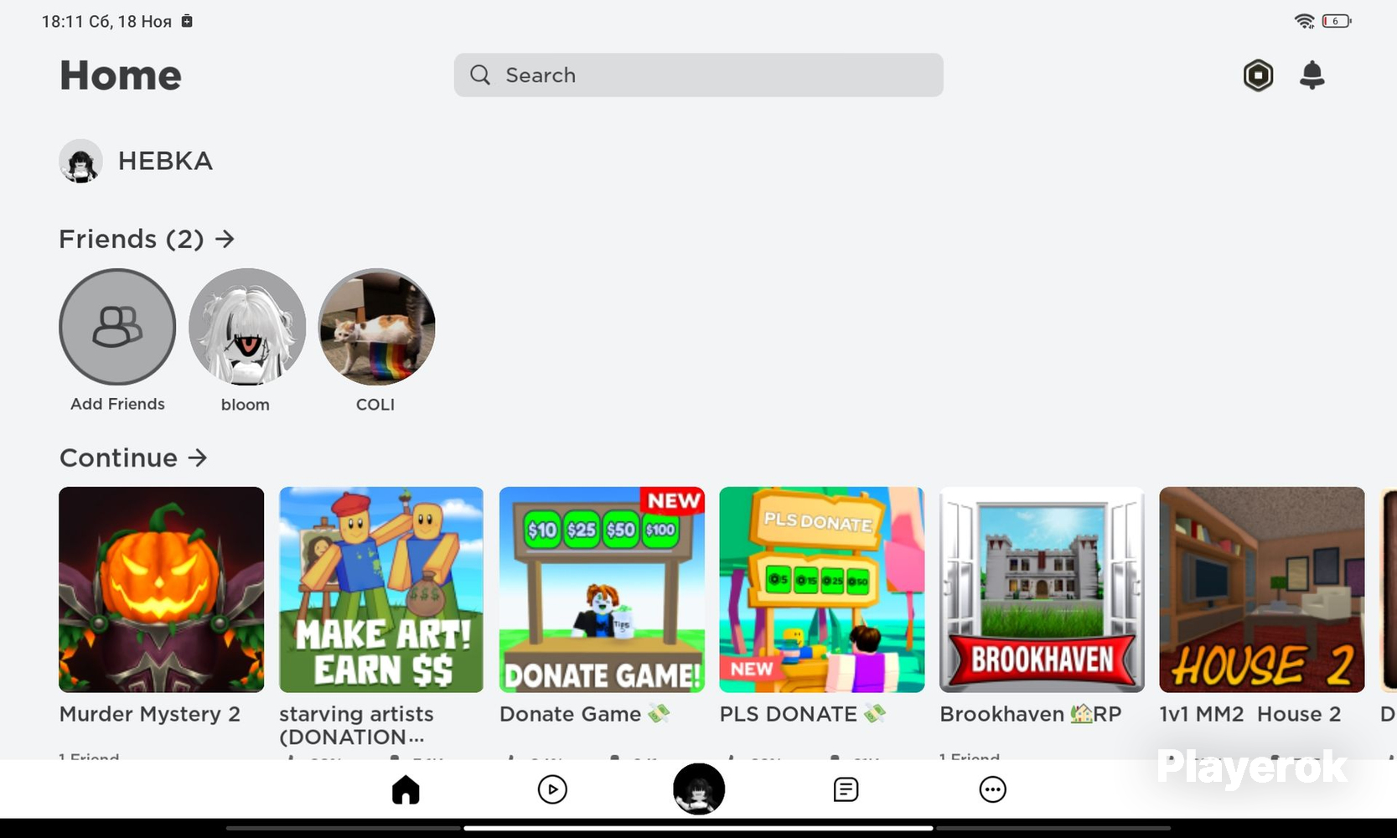The width and height of the screenshot is (1397, 838).
Task: Select the Donate Game title text
Action: [x=584, y=714]
